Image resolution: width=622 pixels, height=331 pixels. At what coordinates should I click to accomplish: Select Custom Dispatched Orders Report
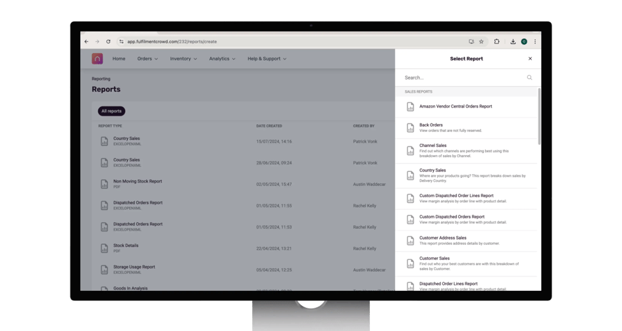click(466, 220)
